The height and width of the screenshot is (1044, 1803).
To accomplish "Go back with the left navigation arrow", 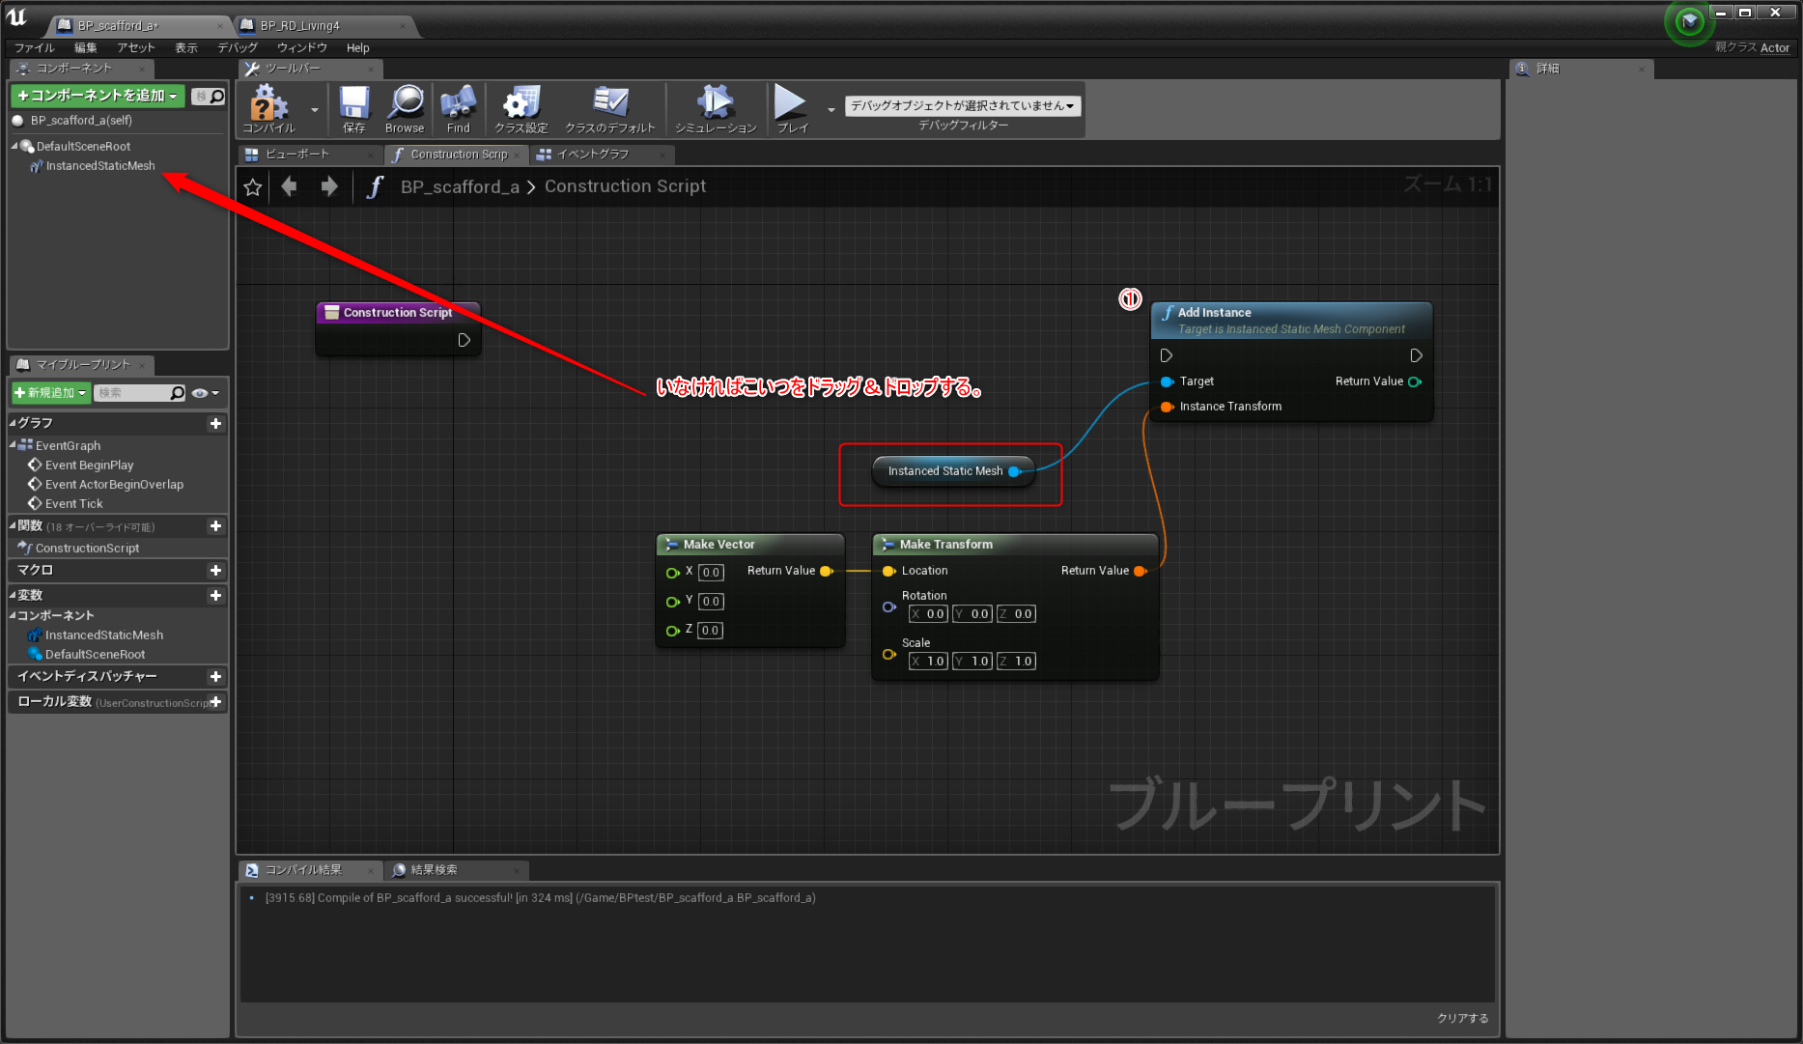I will tap(289, 186).
